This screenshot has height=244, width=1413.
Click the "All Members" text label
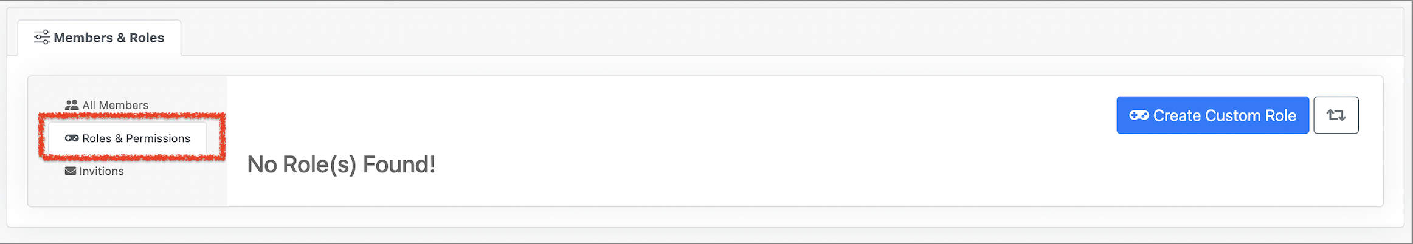(x=116, y=105)
